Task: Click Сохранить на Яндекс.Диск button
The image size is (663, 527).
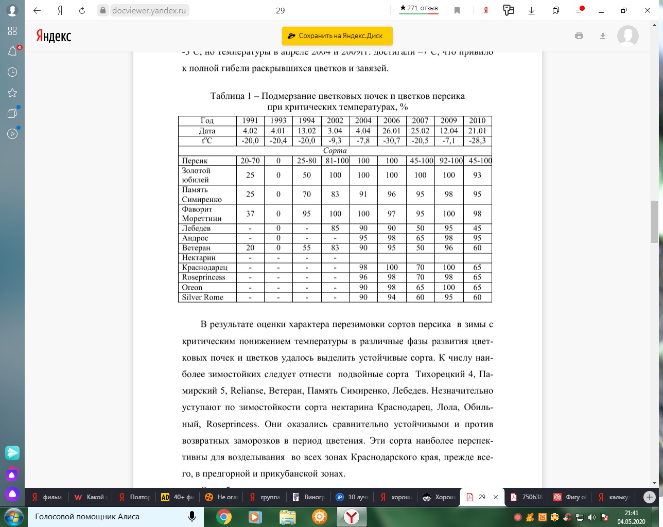Action: click(x=337, y=36)
